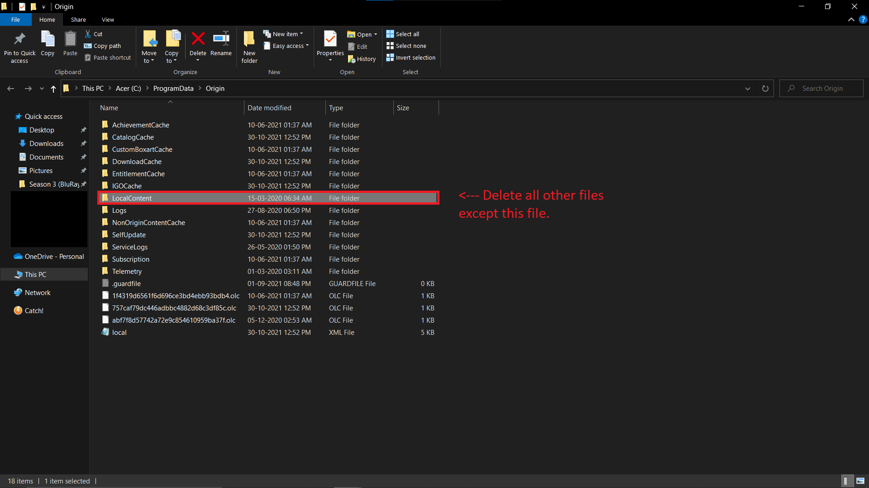Click the Select all button
Screen dimensions: 869x488
403,33
